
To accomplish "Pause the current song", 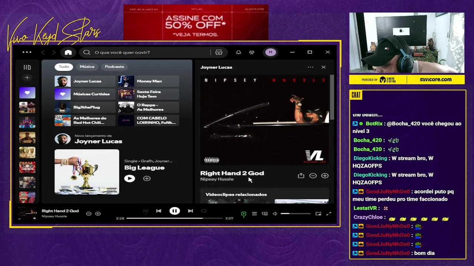I will pos(174,211).
